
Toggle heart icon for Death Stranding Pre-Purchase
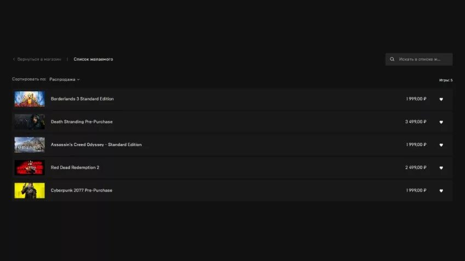tap(441, 122)
